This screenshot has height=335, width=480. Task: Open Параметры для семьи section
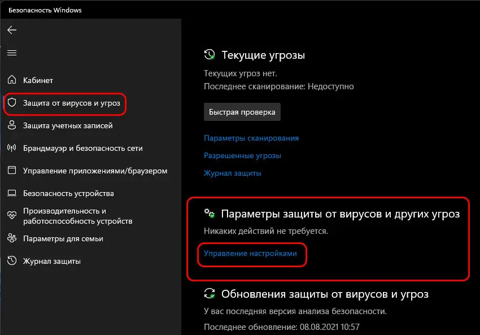tap(63, 239)
